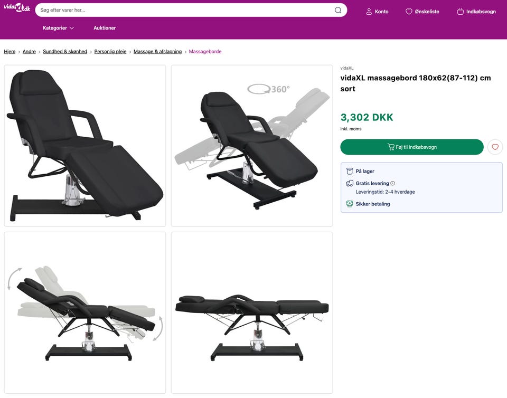Navigate to Massage & afslapning breadcrumb
This screenshot has height=398, width=507.
(157, 52)
